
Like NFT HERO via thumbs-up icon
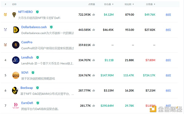click(x=94, y=14)
